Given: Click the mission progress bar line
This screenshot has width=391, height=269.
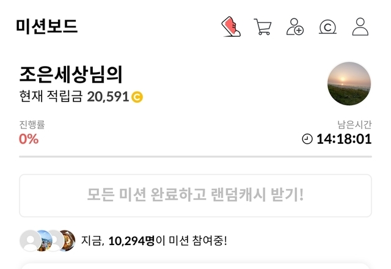Looking at the screenshot, I should click(195, 157).
